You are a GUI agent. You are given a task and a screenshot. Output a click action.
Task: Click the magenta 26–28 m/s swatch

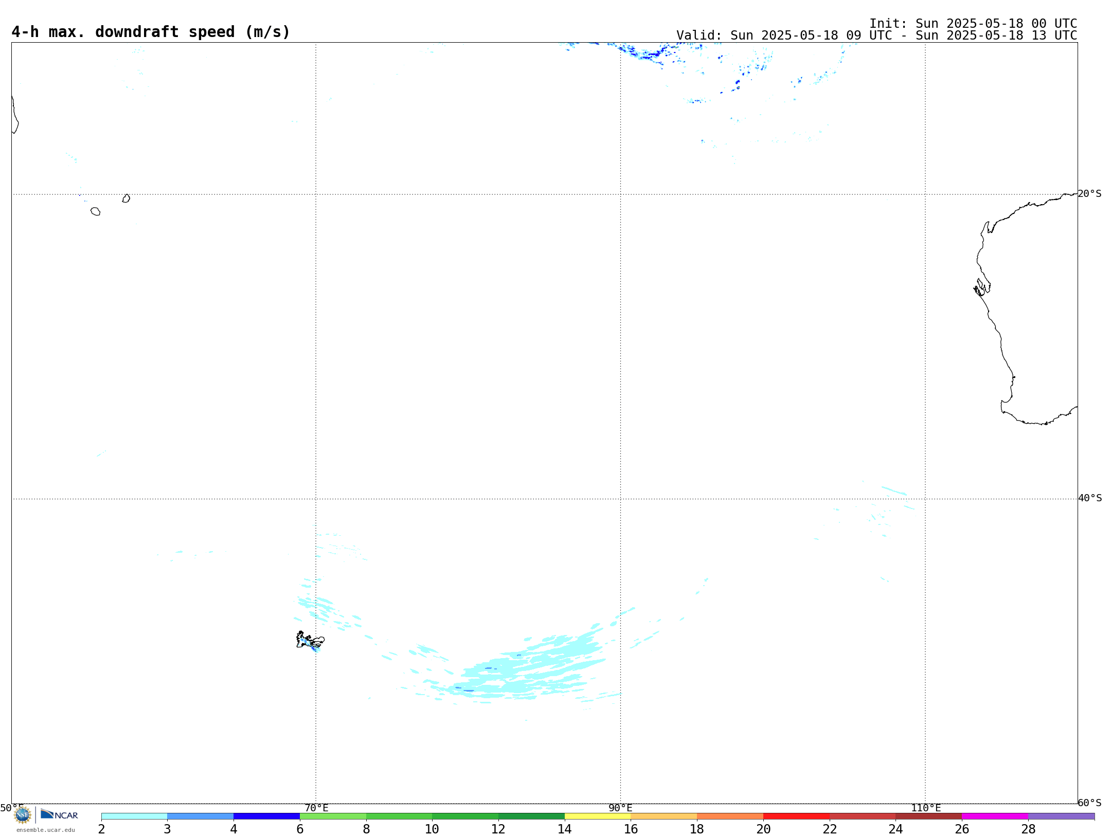[995, 816]
